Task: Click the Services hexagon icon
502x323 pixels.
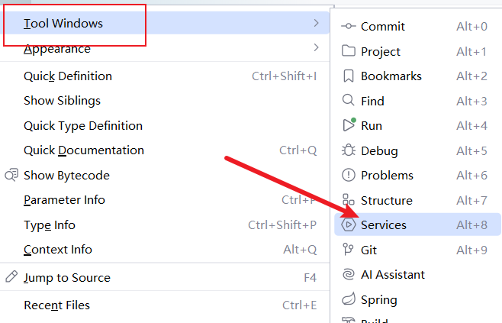Action: [x=349, y=225]
